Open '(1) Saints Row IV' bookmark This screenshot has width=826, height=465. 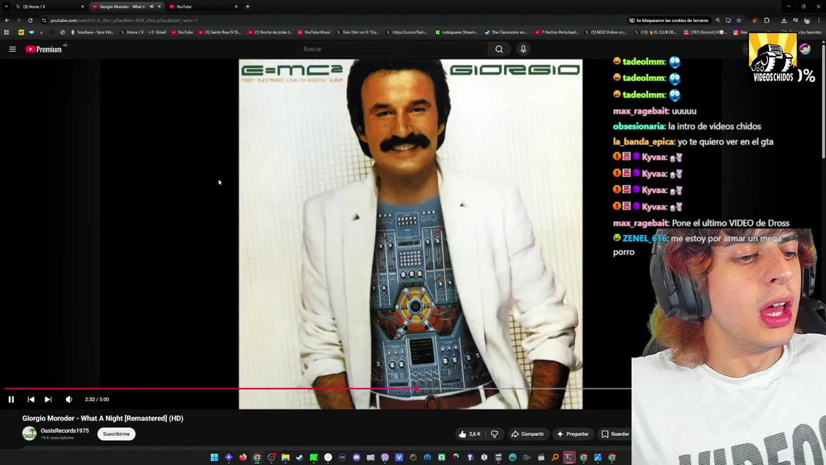coord(219,32)
